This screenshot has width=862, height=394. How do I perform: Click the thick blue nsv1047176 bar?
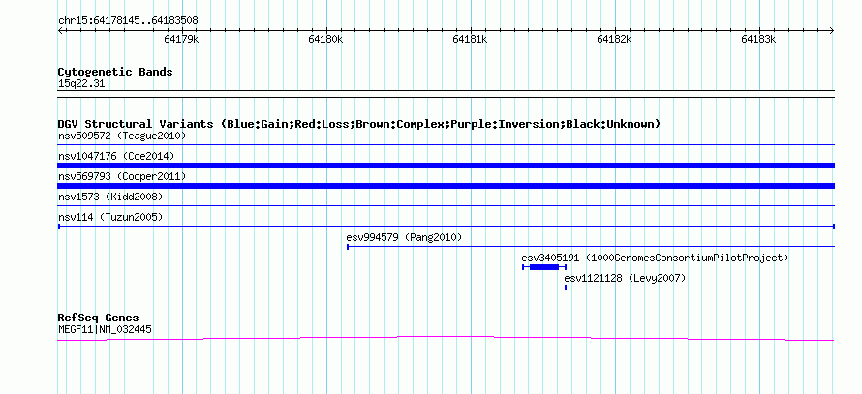coord(446,166)
